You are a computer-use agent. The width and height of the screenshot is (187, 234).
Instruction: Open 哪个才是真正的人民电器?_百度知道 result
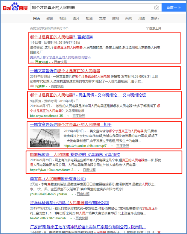tap(61, 37)
